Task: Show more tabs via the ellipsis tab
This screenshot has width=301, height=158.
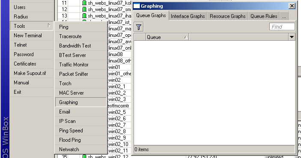Action: pyautogui.click(x=284, y=16)
